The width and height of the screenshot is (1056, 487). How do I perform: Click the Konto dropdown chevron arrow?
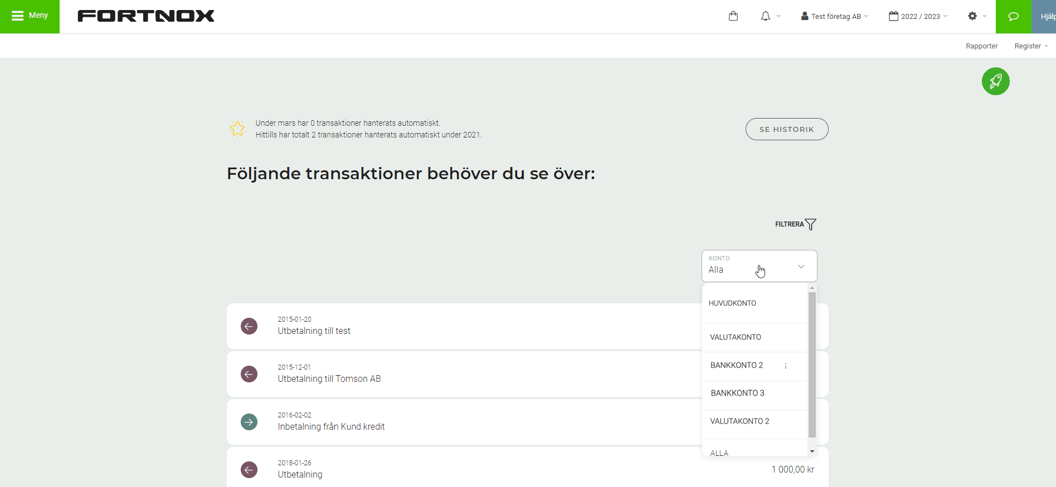point(801,267)
